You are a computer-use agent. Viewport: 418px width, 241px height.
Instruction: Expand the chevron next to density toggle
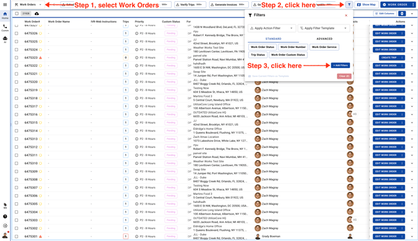pos(412,13)
